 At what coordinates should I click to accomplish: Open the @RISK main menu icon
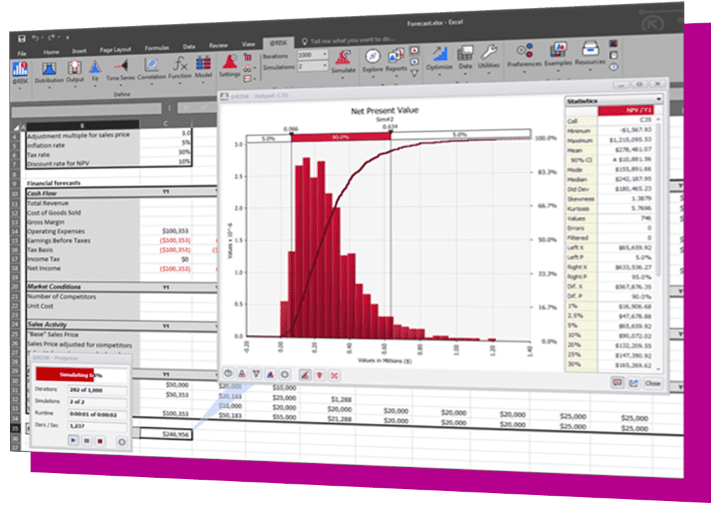point(20,69)
